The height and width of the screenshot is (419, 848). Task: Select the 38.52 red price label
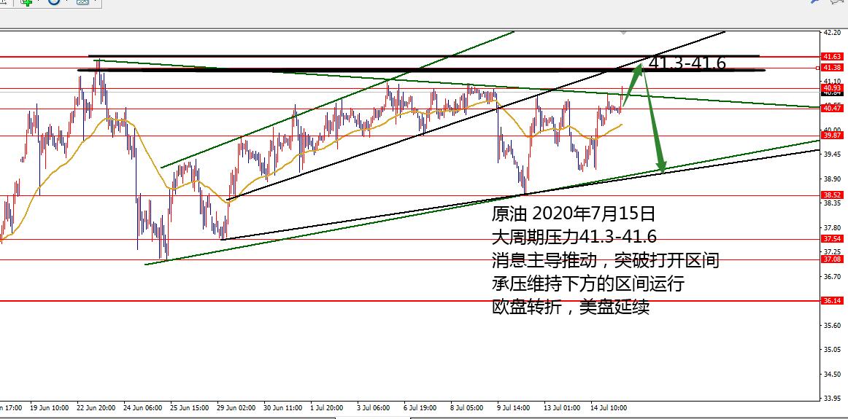[x=831, y=195]
